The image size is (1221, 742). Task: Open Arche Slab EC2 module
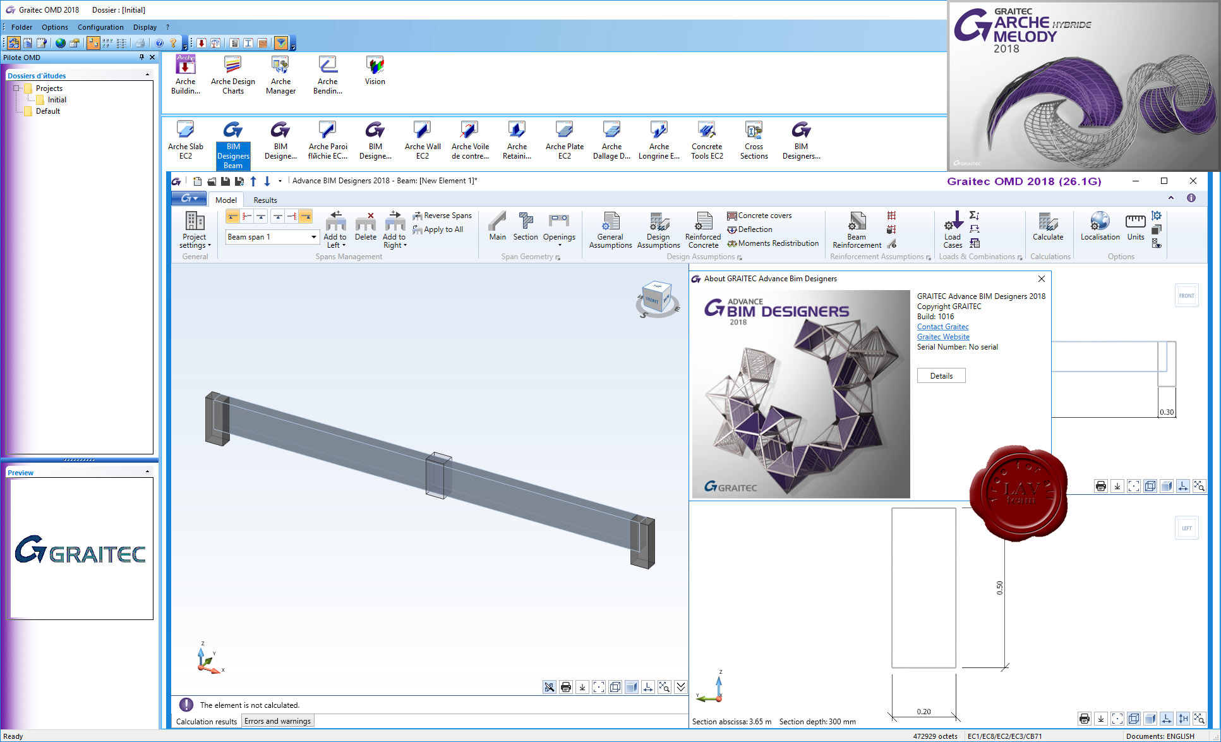point(186,140)
